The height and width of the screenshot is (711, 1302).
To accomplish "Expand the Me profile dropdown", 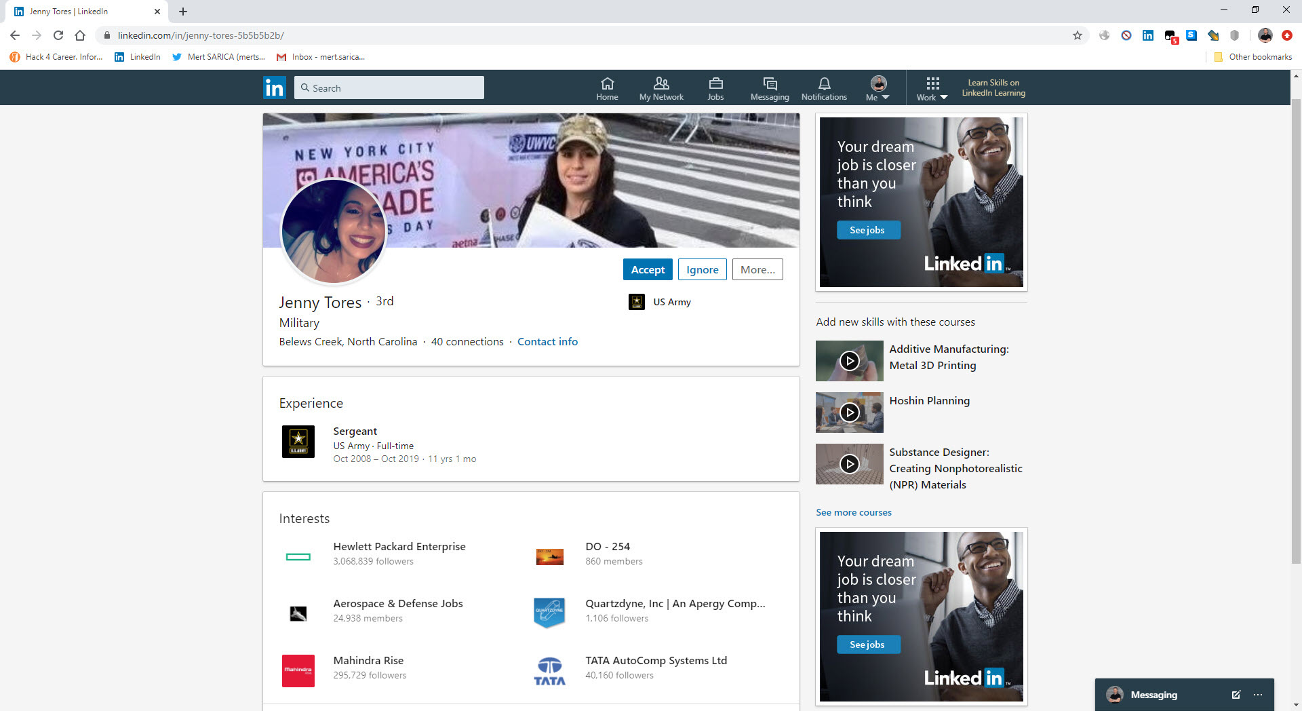I will (x=878, y=88).
